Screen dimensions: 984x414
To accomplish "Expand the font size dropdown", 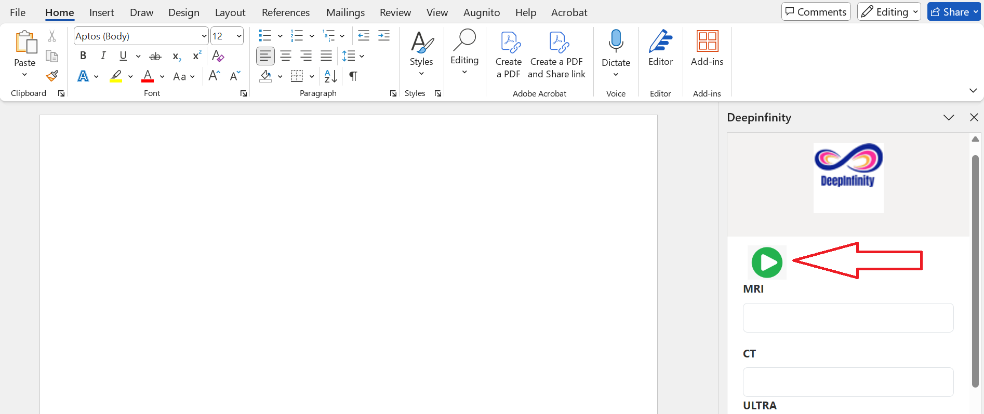I will point(239,36).
